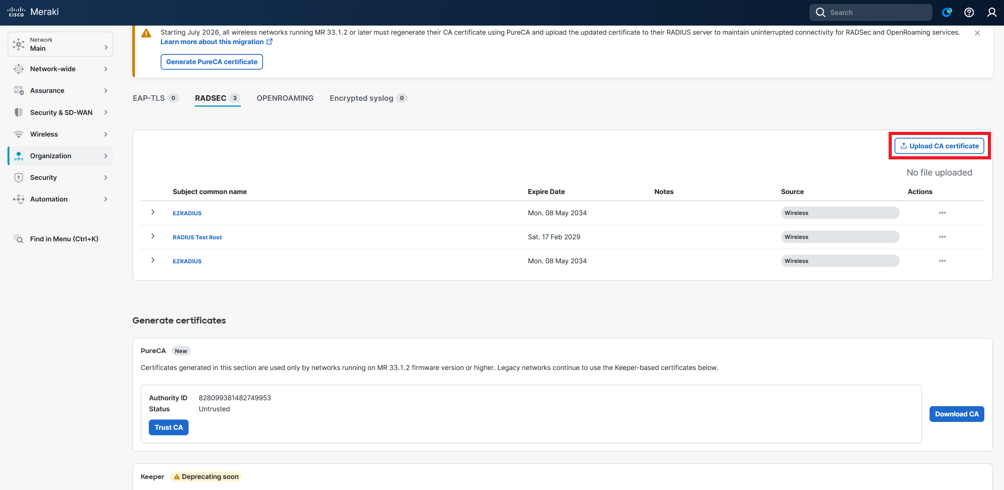The width and height of the screenshot is (1004, 490).
Task: Expand the Automation menu chevron
Action: pos(106,199)
